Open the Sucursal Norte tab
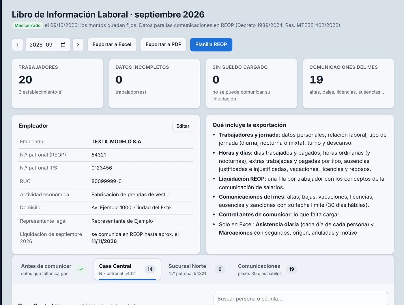The width and height of the screenshot is (404, 305). [196, 270]
